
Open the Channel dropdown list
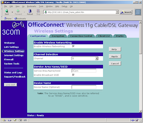click(85, 58)
